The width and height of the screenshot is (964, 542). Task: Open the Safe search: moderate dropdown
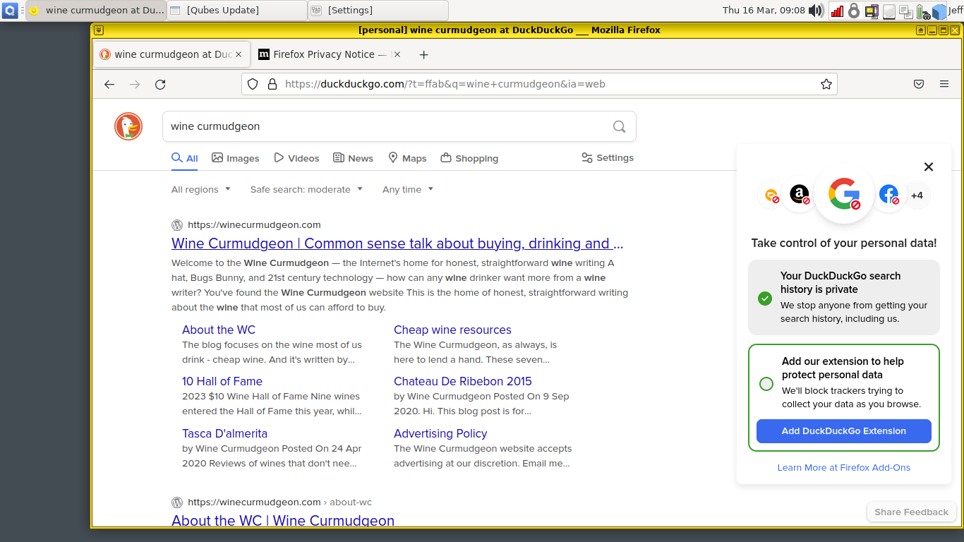306,189
